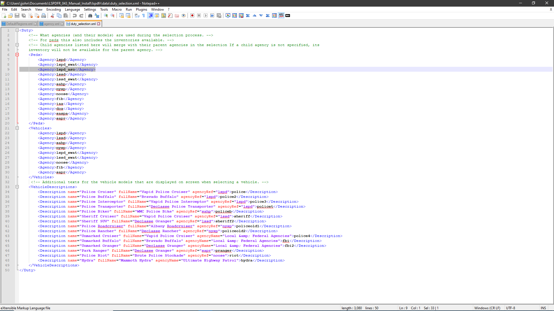Open the Document Map panel icon
This screenshot has height=311, width=554.
coord(164,16)
